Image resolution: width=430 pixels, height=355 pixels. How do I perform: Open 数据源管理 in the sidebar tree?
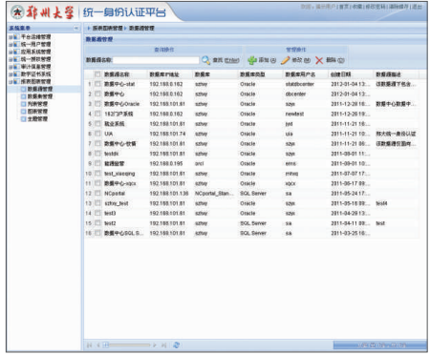[x=40, y=89]
